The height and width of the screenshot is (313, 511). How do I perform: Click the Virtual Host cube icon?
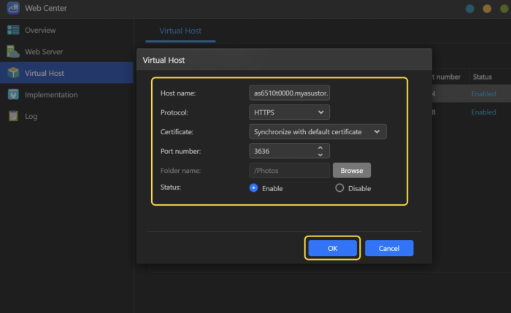coord(13,73)
